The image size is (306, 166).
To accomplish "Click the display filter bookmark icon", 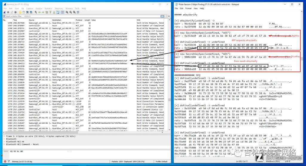I will pos(4,16).
